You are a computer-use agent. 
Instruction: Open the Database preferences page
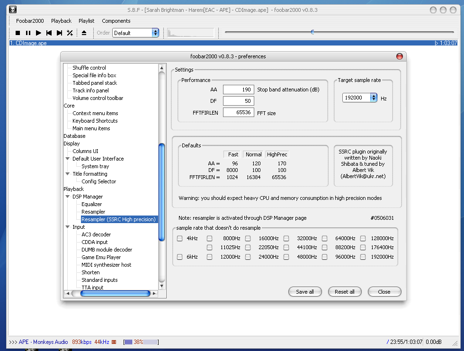(75, 136)
